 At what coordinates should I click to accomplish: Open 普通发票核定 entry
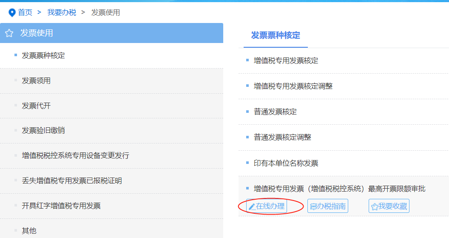coord(275,112)
